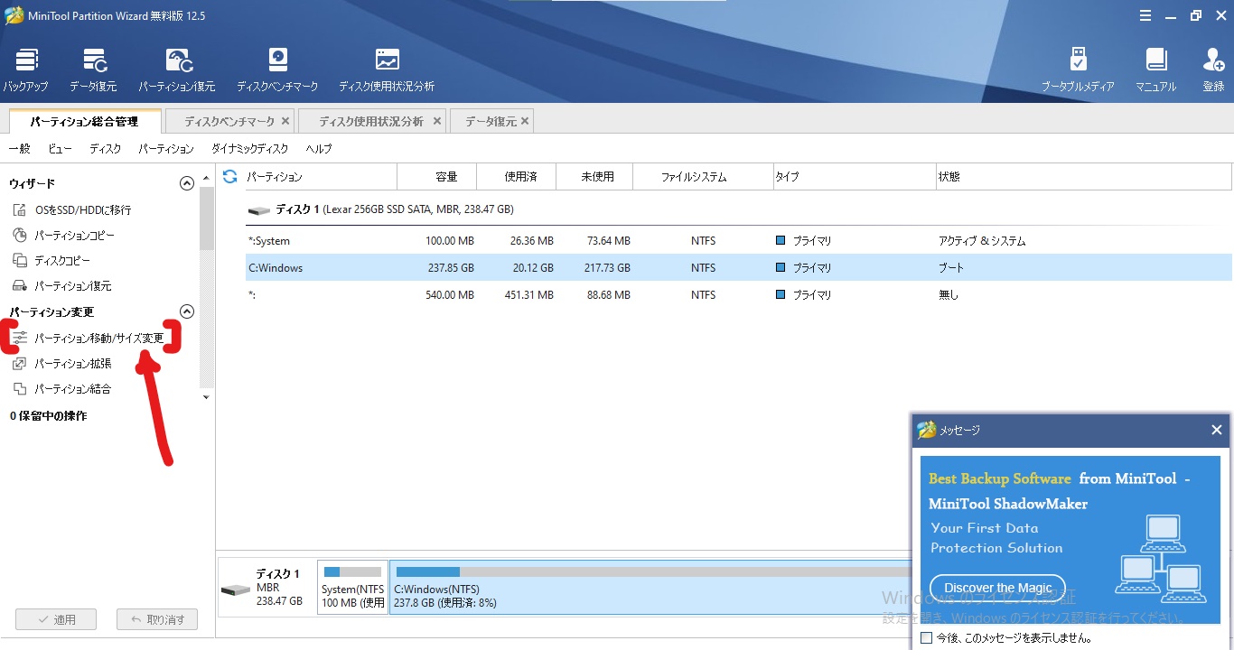
Task: Click the ブート status cell
Action: pos(951,268)
